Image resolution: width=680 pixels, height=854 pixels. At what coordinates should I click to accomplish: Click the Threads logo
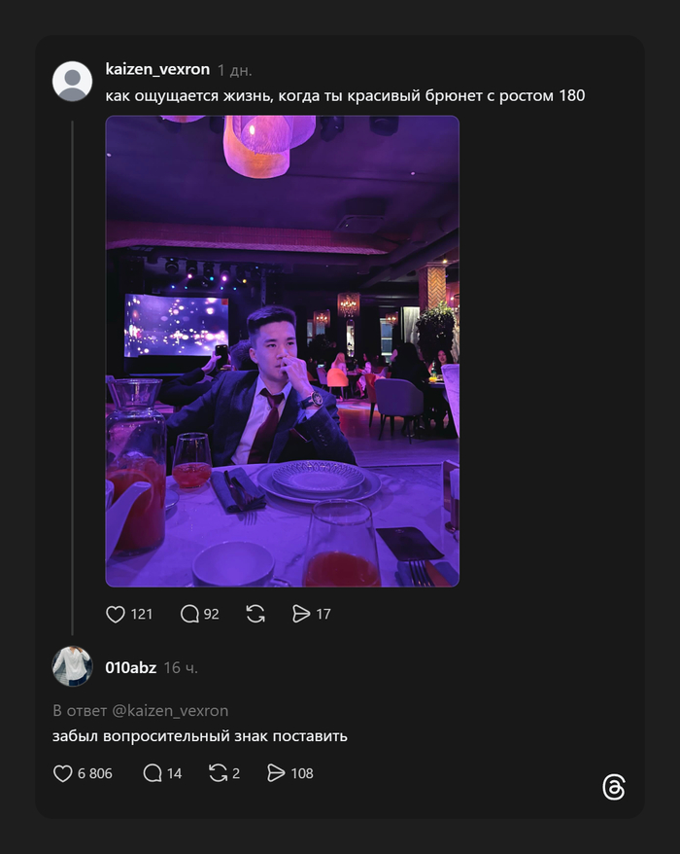(x=613, y=787)
